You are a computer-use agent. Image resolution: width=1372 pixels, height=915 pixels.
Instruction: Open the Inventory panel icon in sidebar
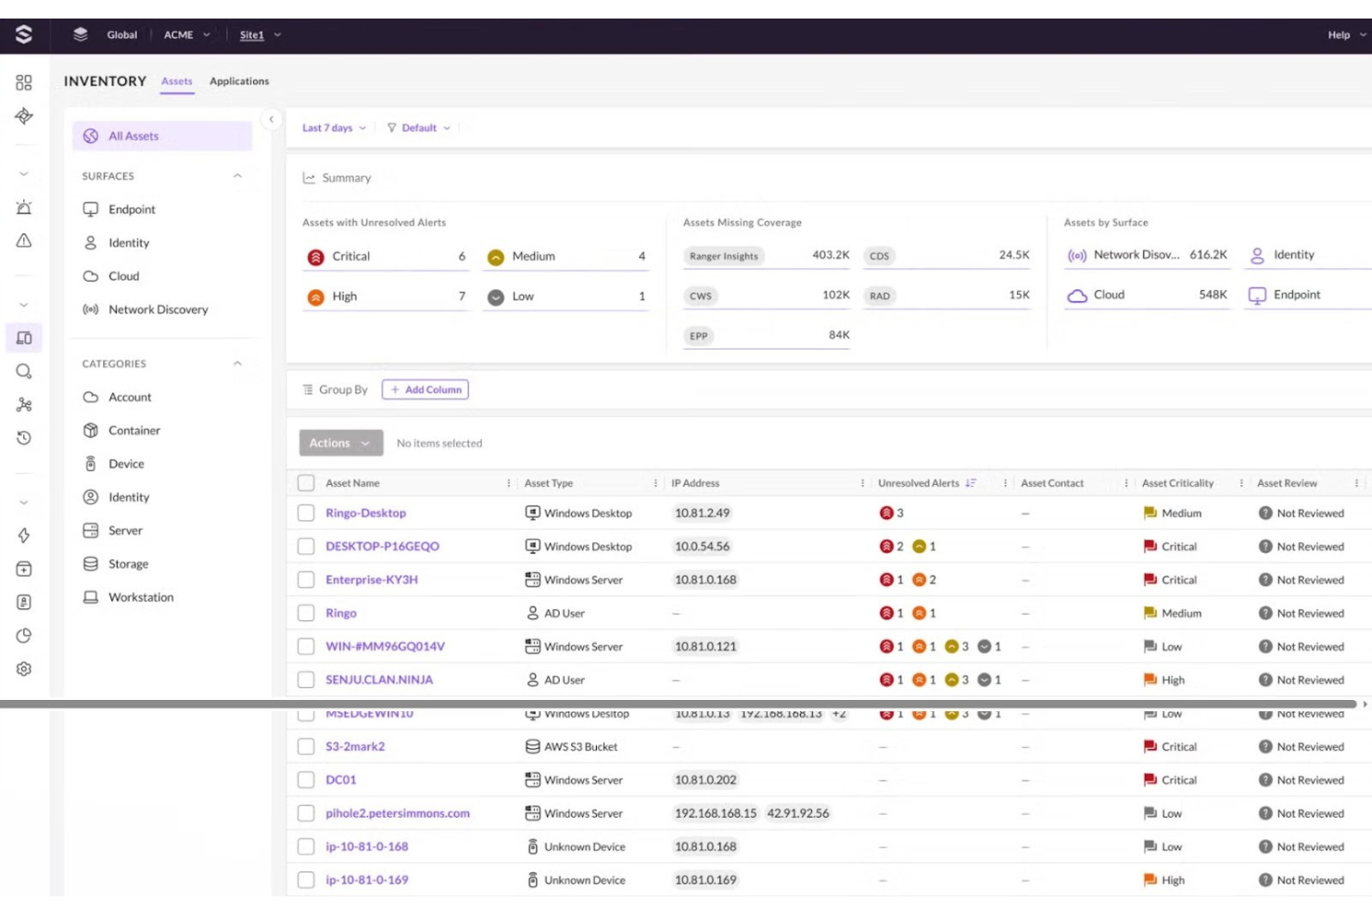[x=25, y=337]
